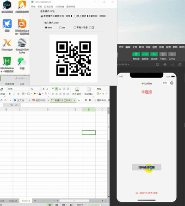Select the empty (空) input mode radio button
This screenshot has height=206, width=185.
90,28
